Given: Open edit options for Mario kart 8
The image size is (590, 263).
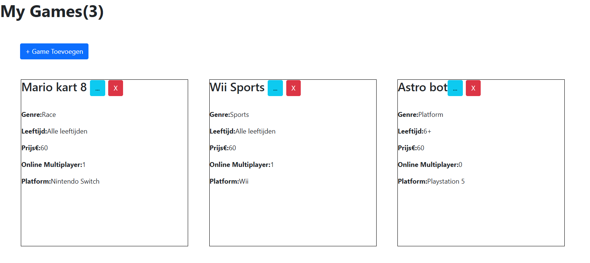Looking at the screenshot, I should point(97,88).
